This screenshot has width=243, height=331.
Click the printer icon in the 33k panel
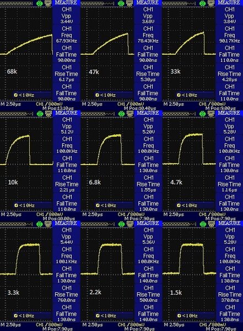tap(211, 3)
